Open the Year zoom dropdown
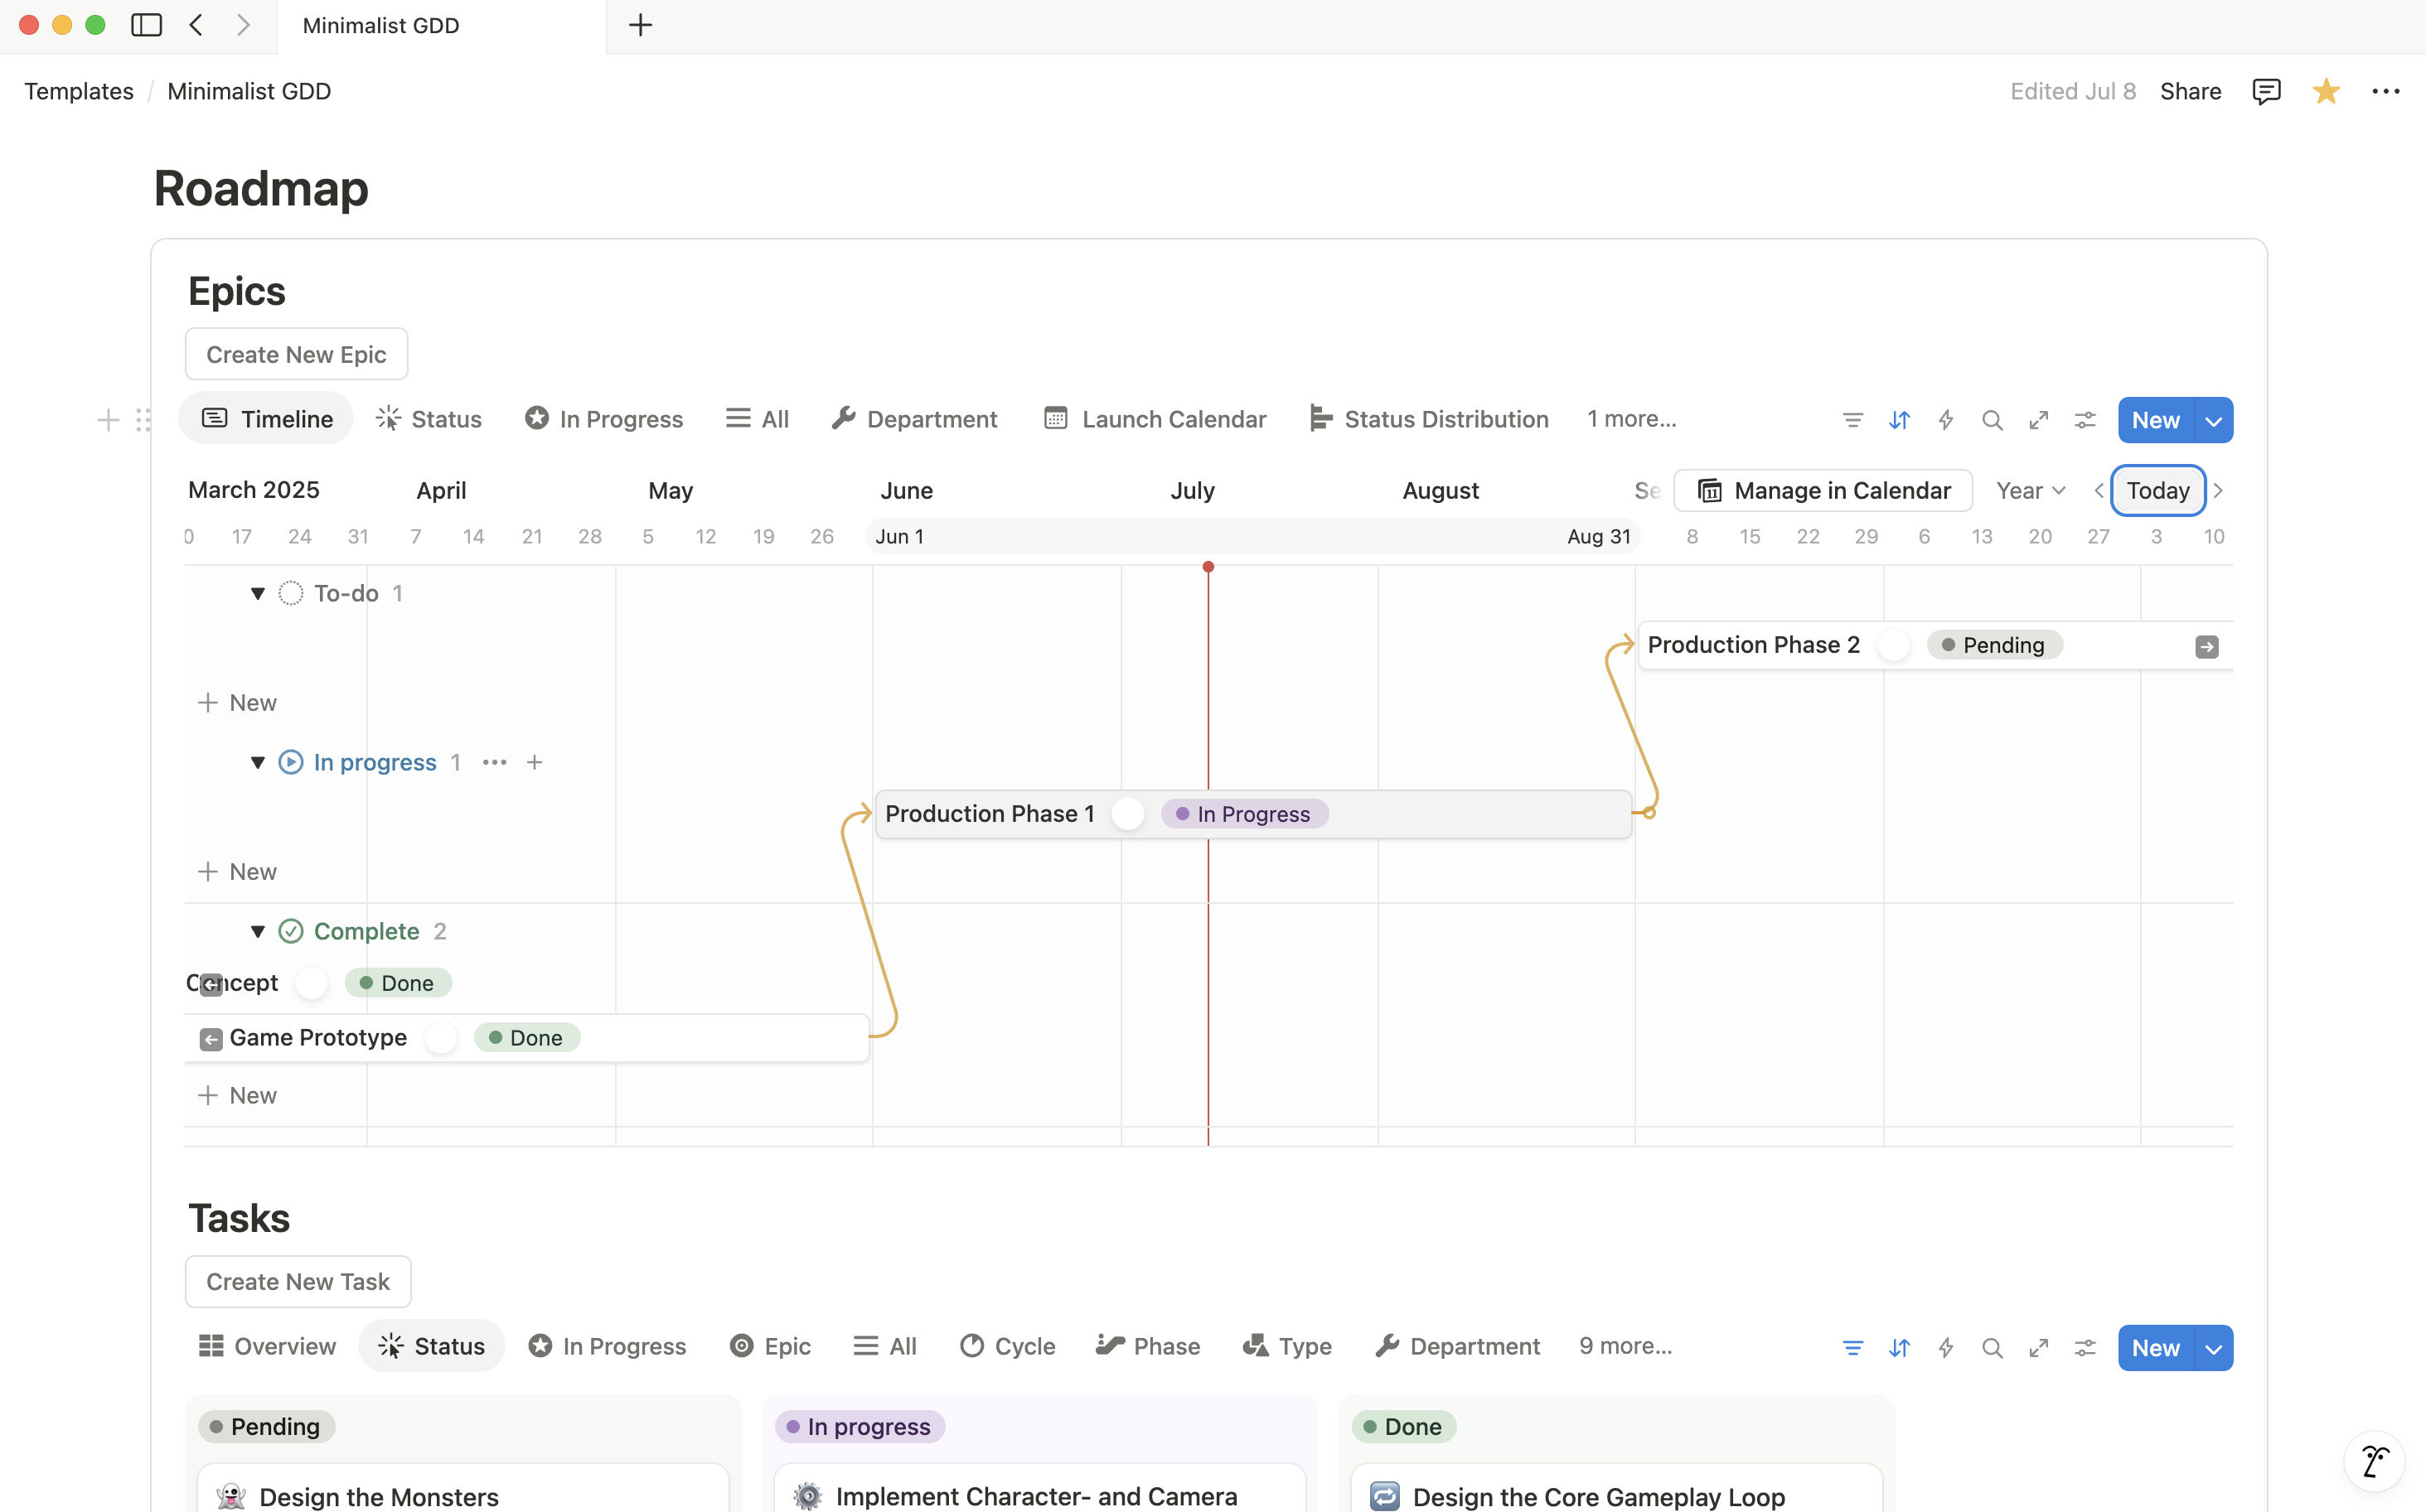Screen dimensions: 2426x1512 [x=2030, y=491]
